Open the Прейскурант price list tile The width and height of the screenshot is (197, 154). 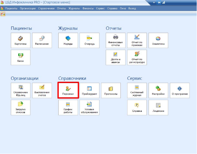[x=89, y=90]
